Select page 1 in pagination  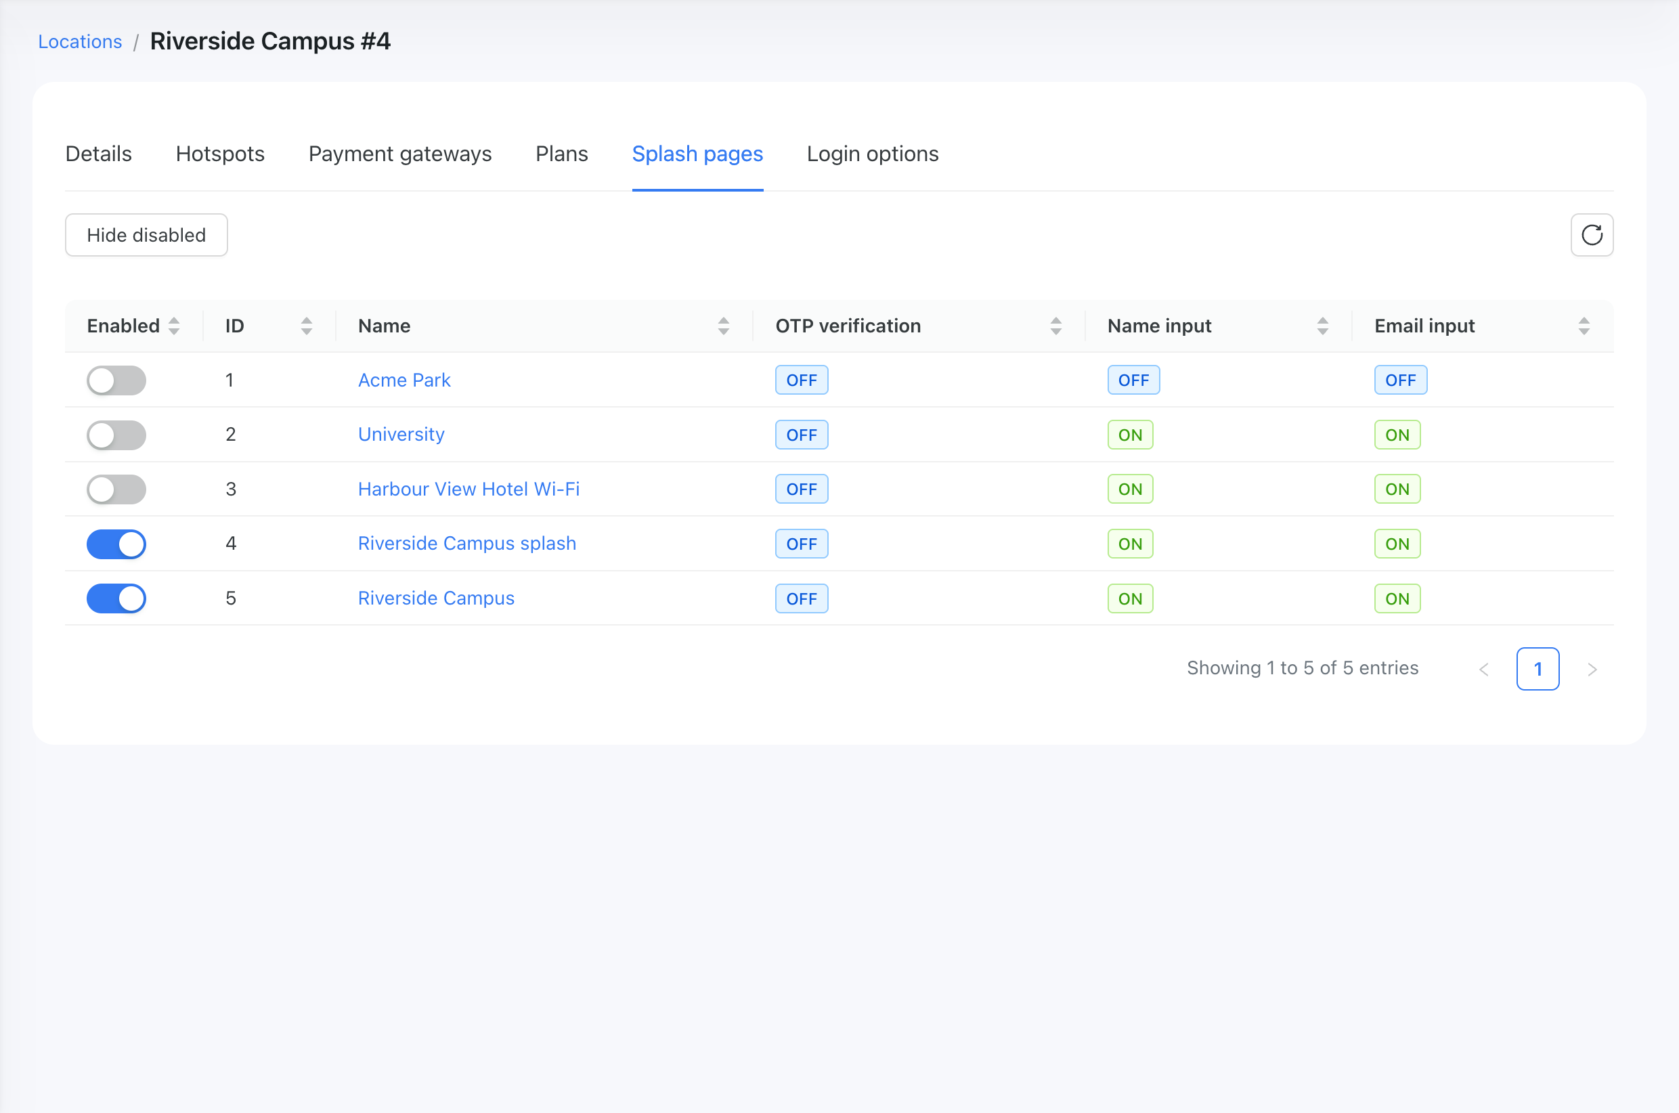(1537, 670)
